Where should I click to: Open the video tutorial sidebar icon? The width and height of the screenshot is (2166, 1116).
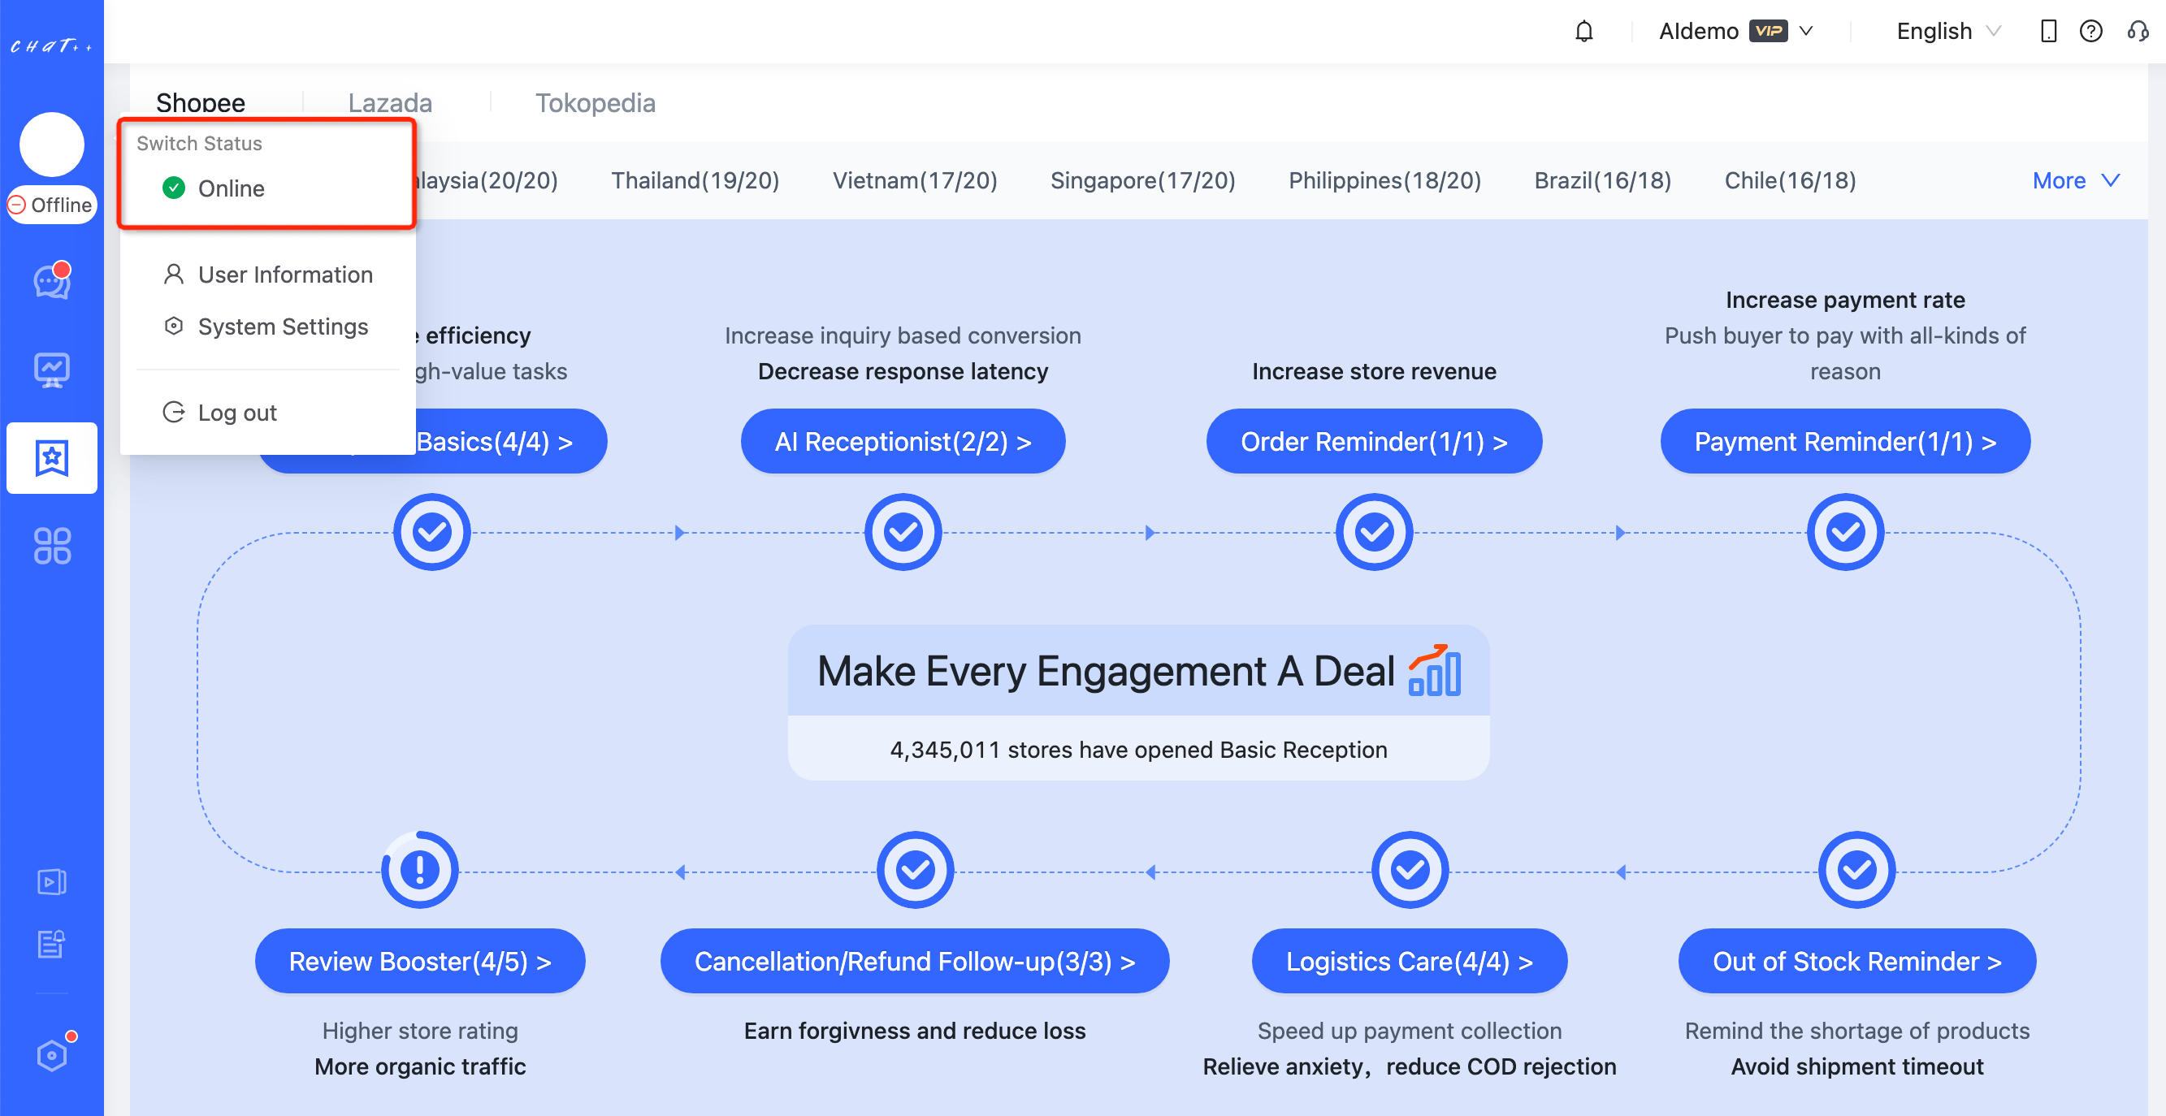(51, 881)
